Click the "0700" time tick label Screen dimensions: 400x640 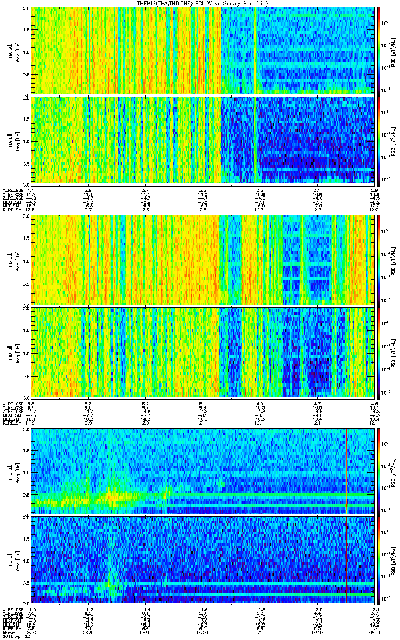(x=202, y=632)
